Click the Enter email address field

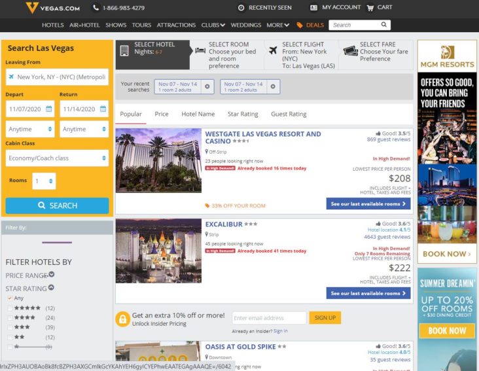pos(269,318)
